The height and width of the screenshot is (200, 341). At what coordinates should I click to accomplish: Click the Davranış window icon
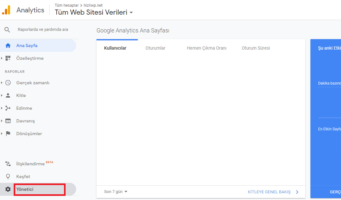pos(8,121)
